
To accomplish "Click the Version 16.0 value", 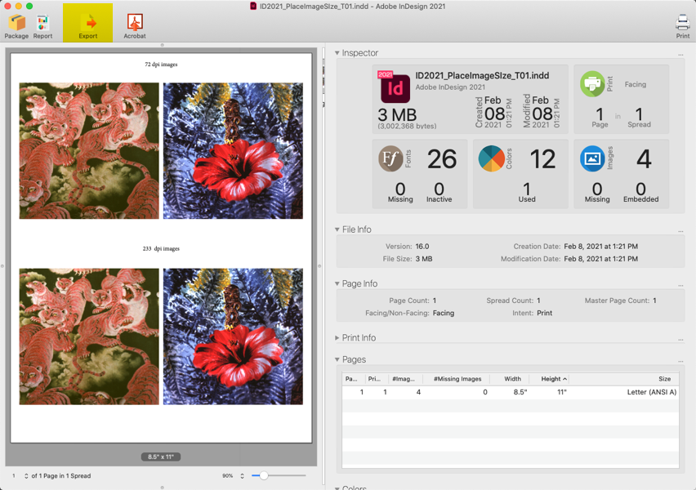I will point(422,247).
